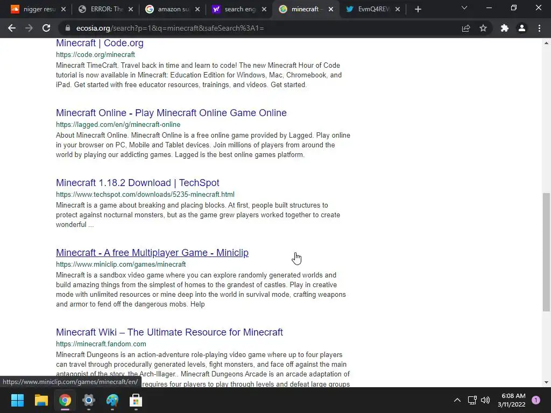
Task: Click the Chrome taskbar icon
Action: (65, 400)
